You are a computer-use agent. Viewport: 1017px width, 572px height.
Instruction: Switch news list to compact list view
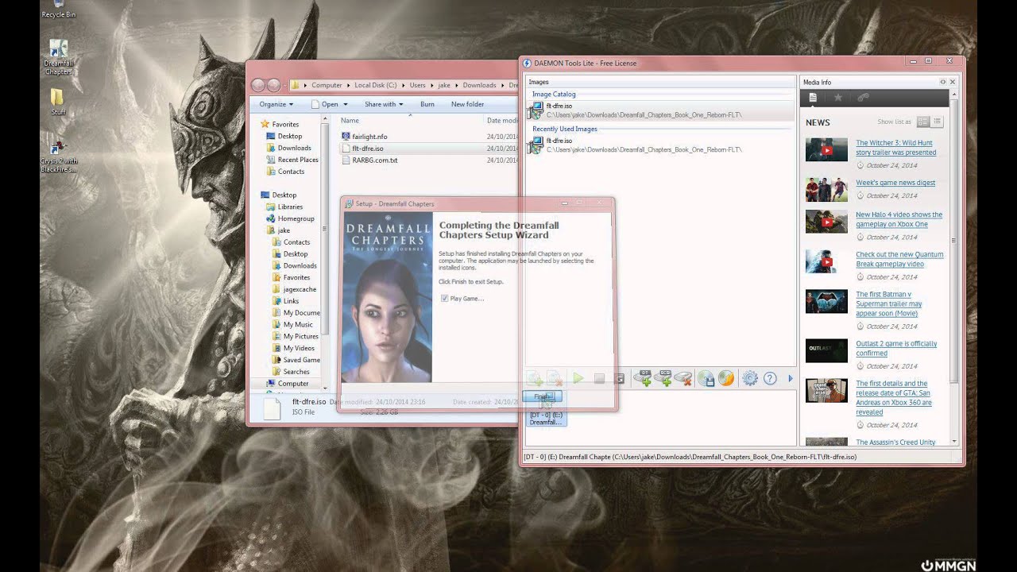coord(937,122)
